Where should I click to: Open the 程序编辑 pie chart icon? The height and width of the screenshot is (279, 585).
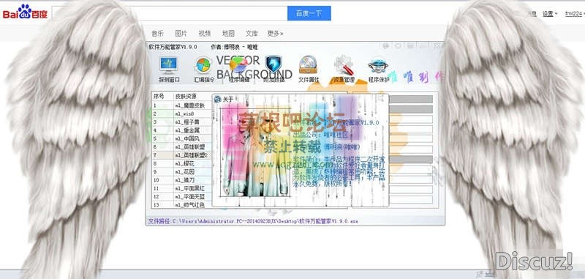[238, 65]
